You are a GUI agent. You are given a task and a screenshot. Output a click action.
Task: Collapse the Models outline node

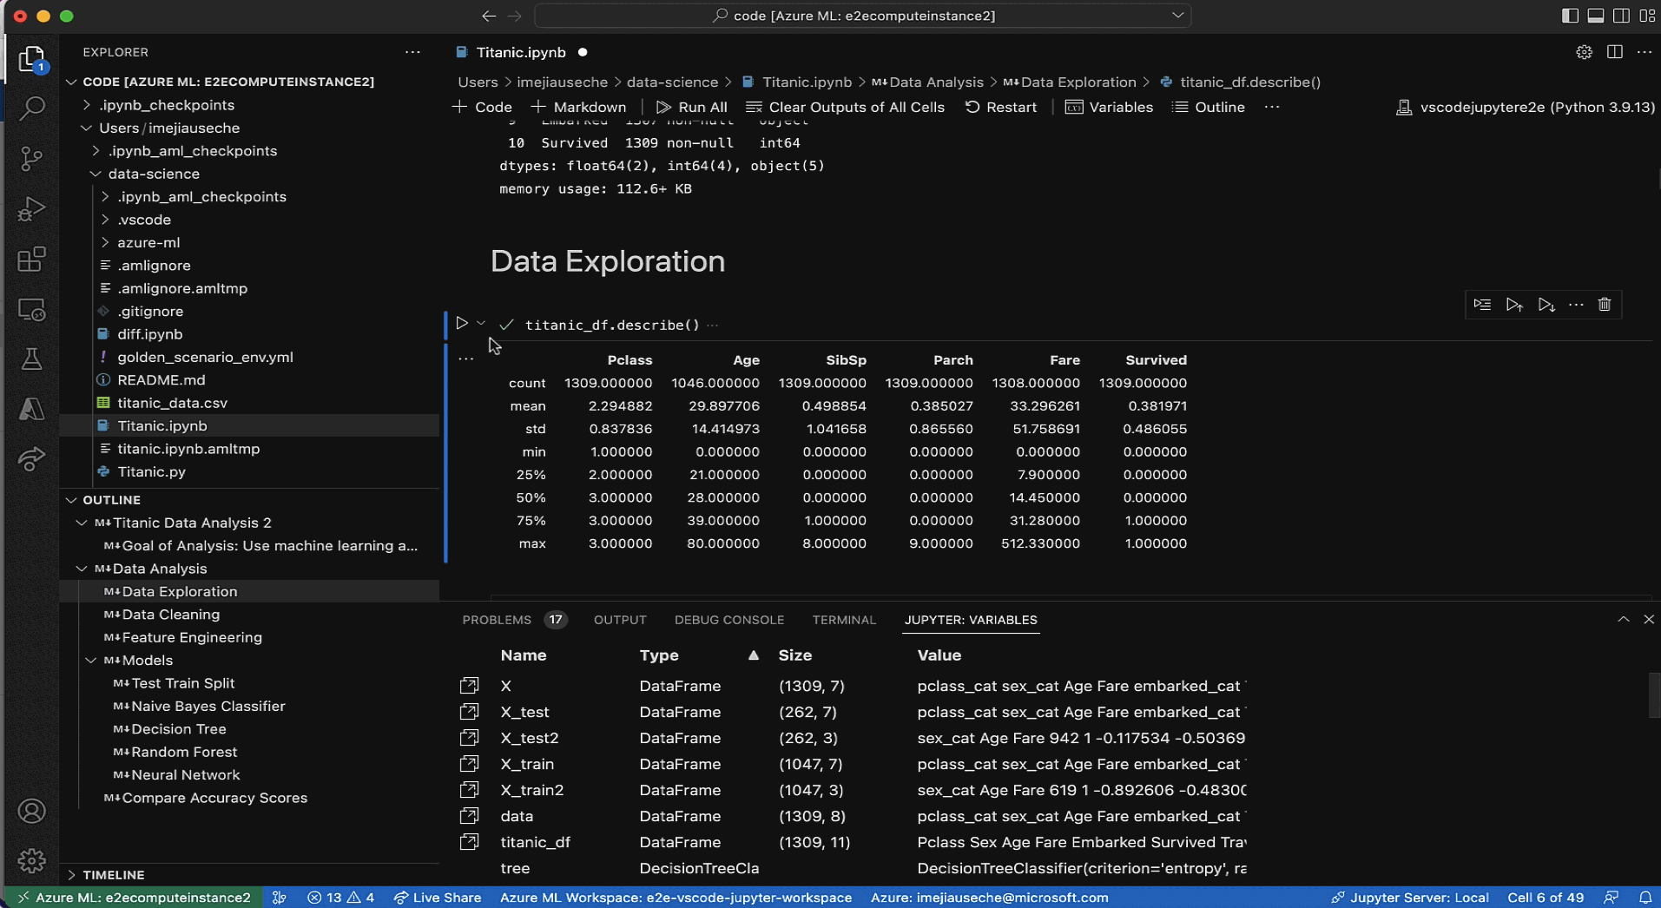click(91, 661)
